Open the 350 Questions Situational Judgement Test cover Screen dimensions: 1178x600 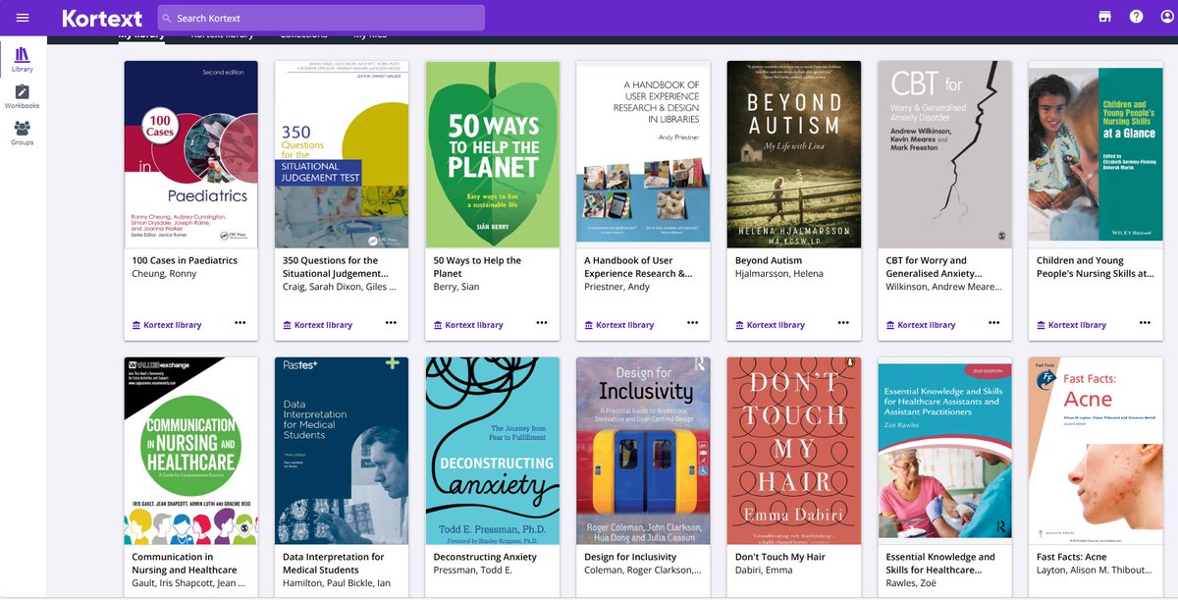click(342, 154)
